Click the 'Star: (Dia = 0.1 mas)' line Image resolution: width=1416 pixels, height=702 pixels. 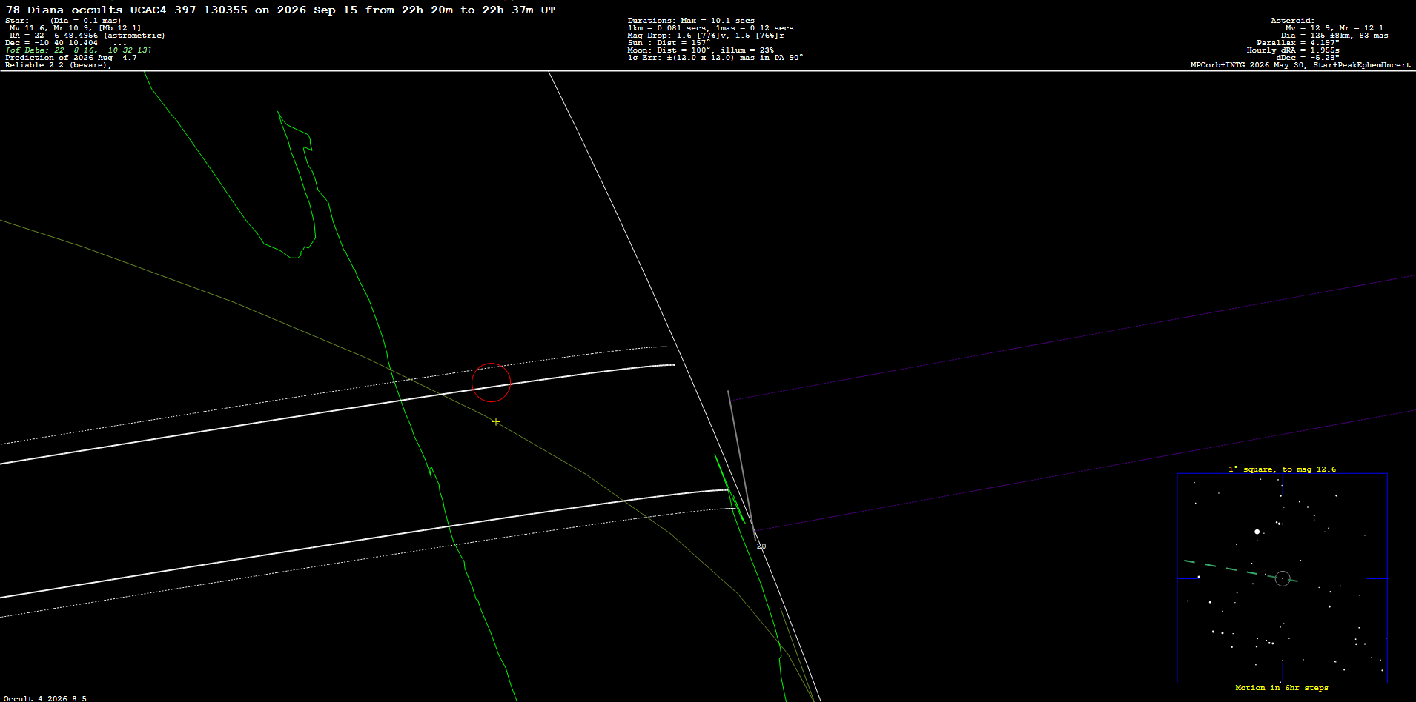click(63, 21)
